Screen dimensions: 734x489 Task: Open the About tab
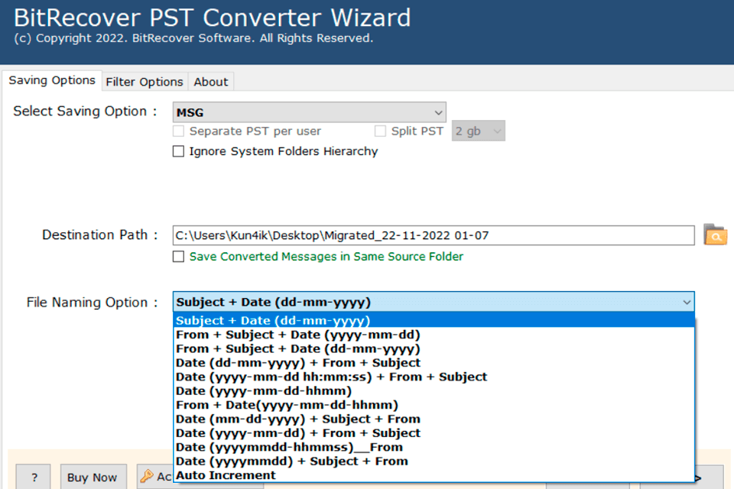point(211,82)
